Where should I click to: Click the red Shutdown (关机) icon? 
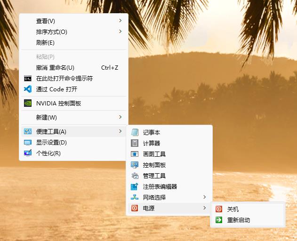(x=219, y=209)
